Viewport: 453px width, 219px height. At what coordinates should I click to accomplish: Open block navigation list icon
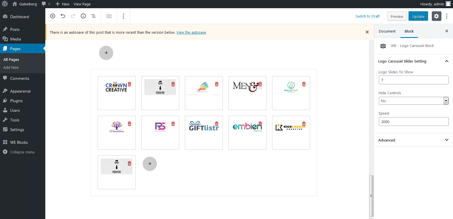[93, 16]
